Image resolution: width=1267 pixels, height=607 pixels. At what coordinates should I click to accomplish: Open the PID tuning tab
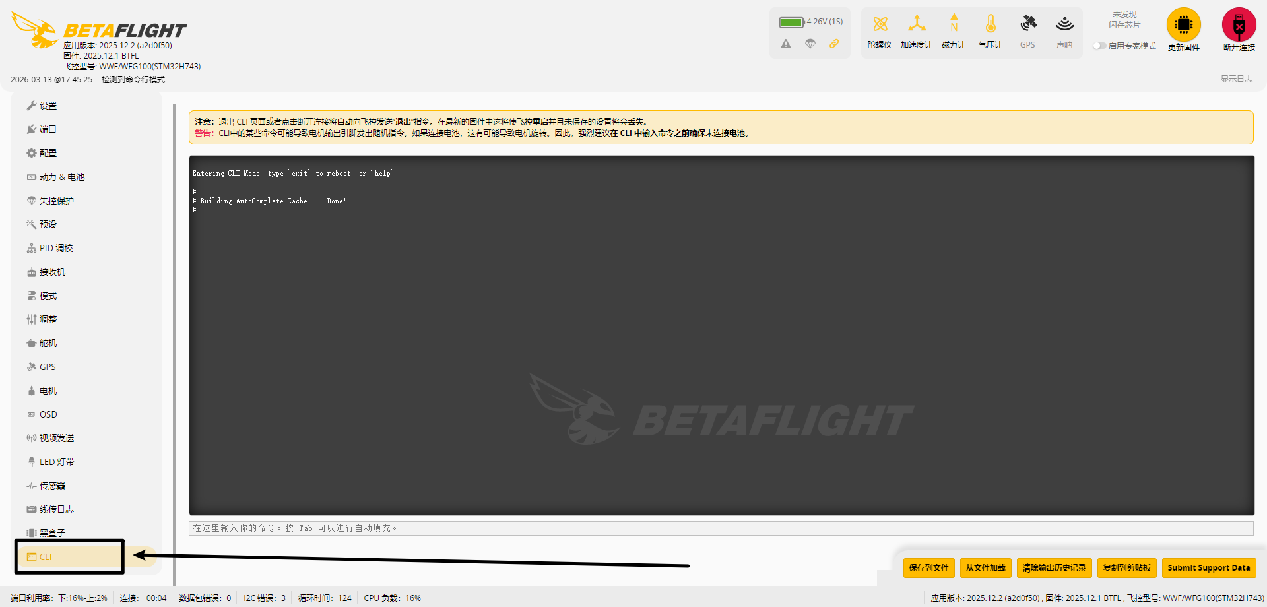[55, 248]
